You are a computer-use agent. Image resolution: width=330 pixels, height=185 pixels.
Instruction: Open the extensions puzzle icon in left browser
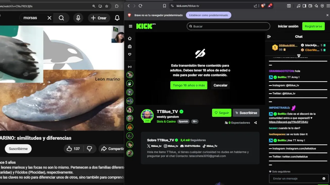pos(117,6)
